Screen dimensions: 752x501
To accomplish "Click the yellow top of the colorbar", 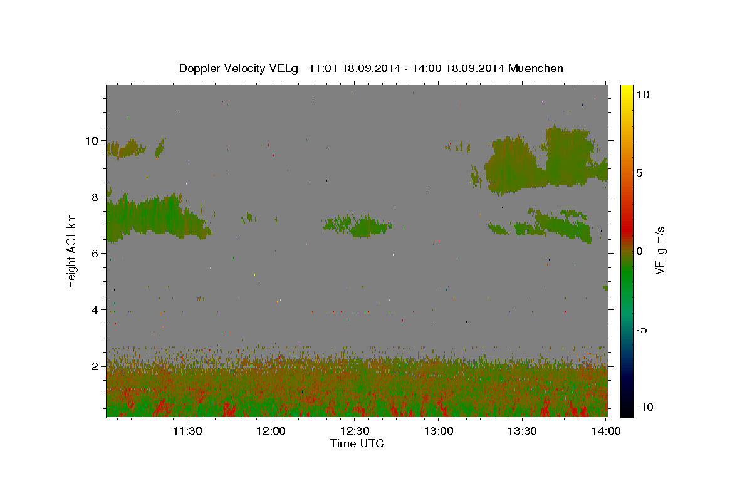I will [626, 91].
